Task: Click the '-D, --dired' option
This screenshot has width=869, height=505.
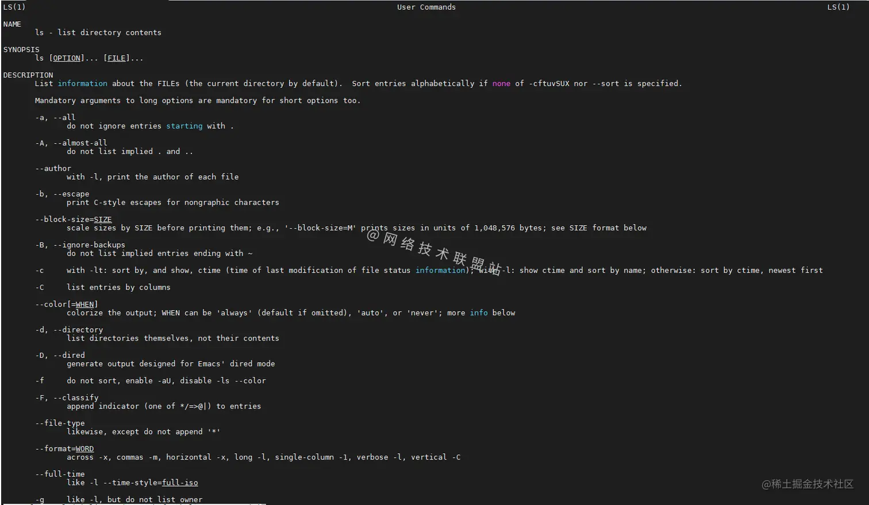Action: tap(60, 355)
